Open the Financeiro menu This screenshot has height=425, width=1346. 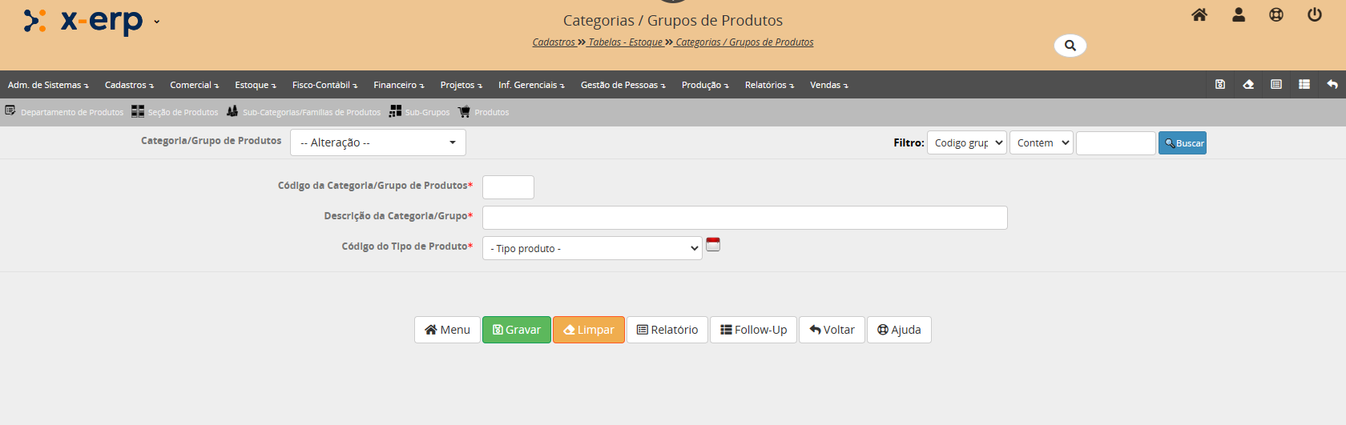coord(398,85)
